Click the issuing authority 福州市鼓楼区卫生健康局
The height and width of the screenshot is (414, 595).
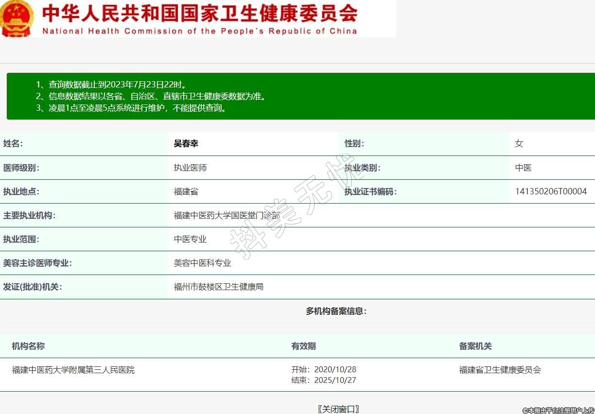(x=219, y=287)
